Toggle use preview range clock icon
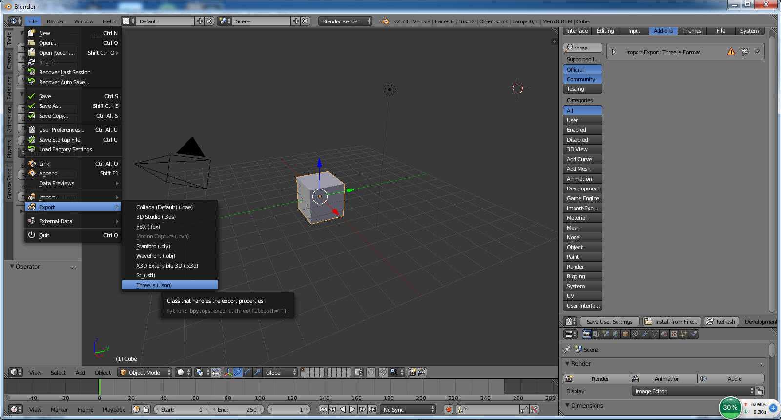Image resolution: width=781 pixels, height=420 pixels. click(136, 409)
